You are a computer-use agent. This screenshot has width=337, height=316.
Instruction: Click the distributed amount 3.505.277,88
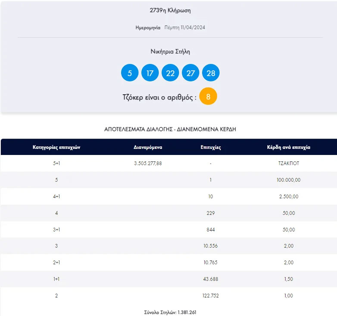coord(148,164)
